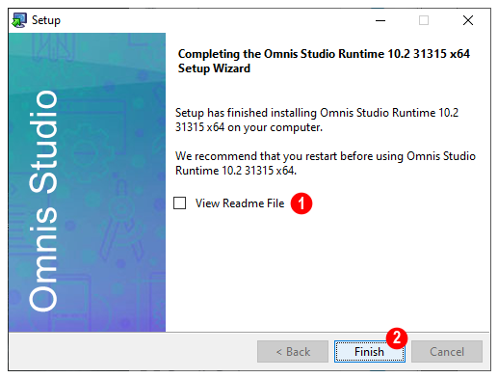Close the Setup window with X
This screenshot has width=498, height=378.
468,20
